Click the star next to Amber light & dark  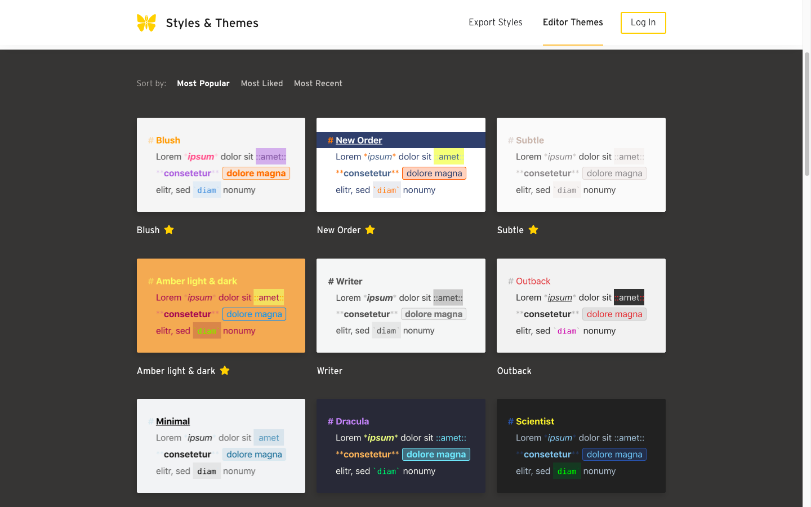click(x=225, y=371)
